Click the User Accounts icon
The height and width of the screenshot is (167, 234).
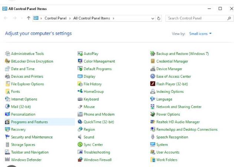(x=153, y=152)
